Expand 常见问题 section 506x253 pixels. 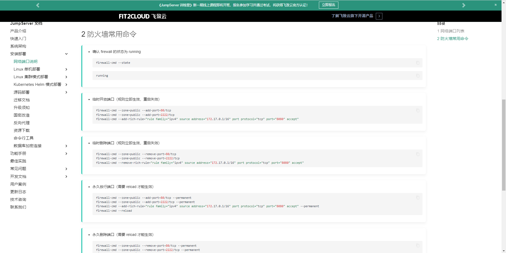66,169
